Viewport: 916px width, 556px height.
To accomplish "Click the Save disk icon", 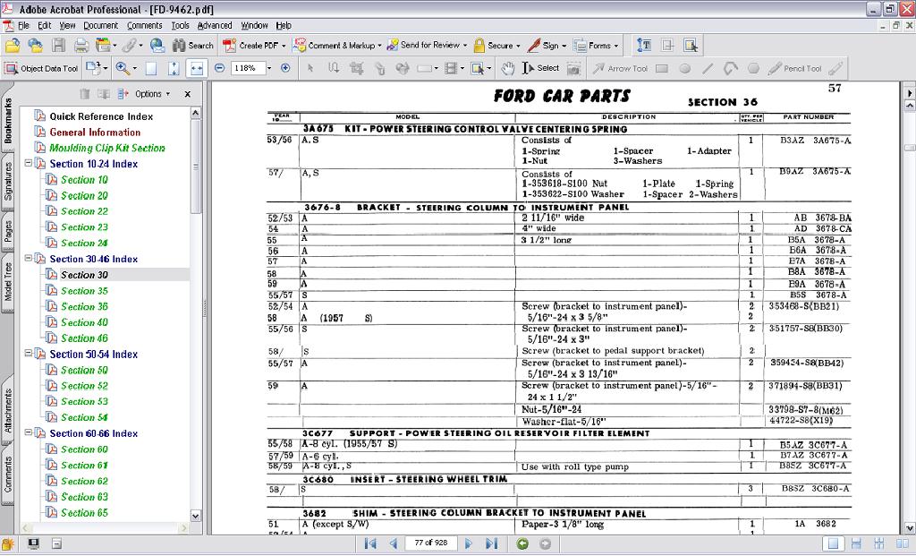I will [58, 45].
